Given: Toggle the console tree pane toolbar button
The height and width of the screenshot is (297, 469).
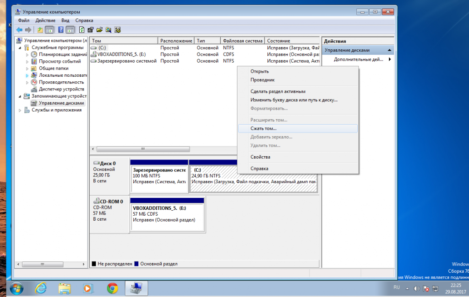Looking at the screenshot, I should point(49,30).
